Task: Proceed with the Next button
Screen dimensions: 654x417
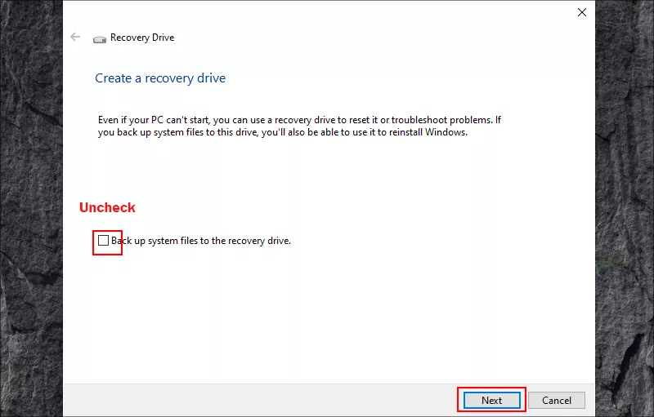Action: coord(492,401)
